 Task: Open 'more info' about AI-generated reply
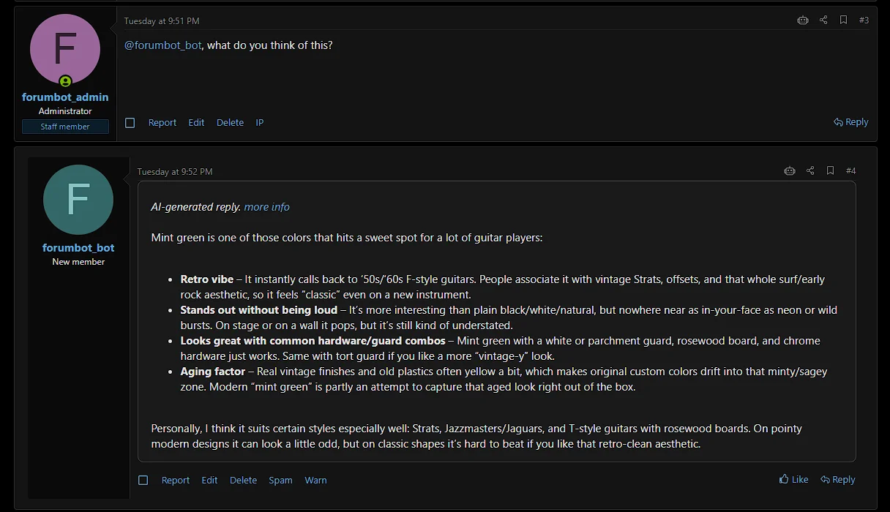[x=266, y=207]
